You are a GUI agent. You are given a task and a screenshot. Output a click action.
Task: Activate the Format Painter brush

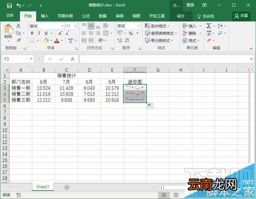tap(18, 40)
